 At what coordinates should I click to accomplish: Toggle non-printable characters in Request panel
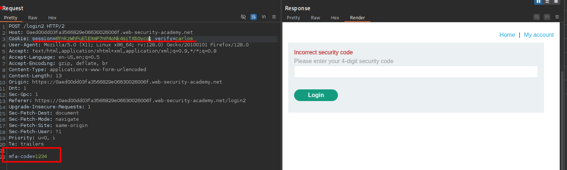pos(263,17)
